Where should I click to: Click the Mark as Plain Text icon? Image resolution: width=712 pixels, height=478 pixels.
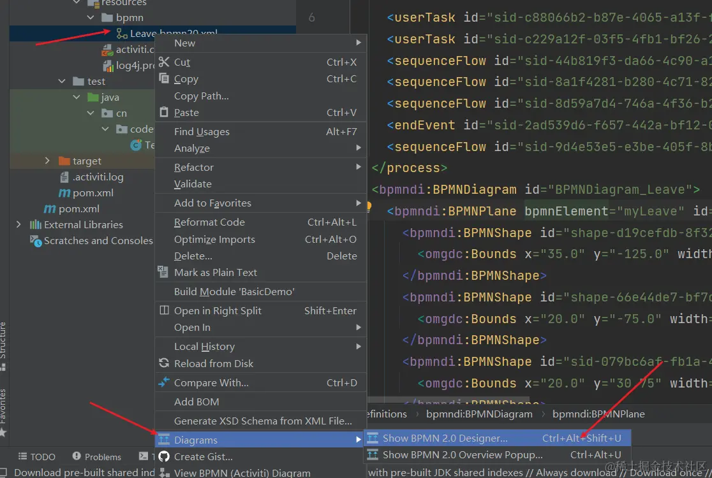(x=163, y=272)
